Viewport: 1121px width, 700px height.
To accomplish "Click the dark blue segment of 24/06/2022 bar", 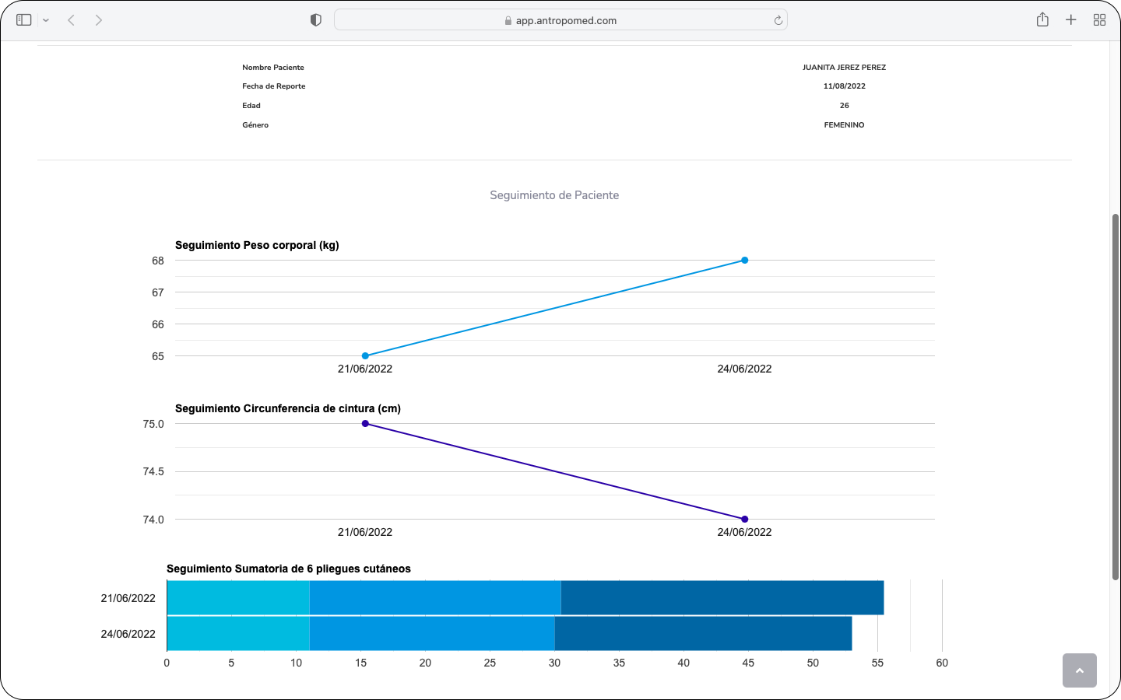I will 703,633.
